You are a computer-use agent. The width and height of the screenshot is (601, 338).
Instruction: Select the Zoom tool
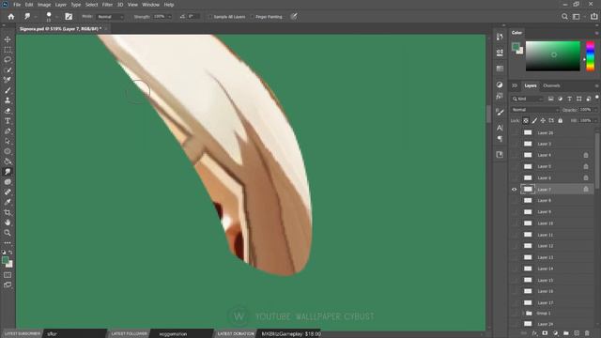[x=8, y=233]
